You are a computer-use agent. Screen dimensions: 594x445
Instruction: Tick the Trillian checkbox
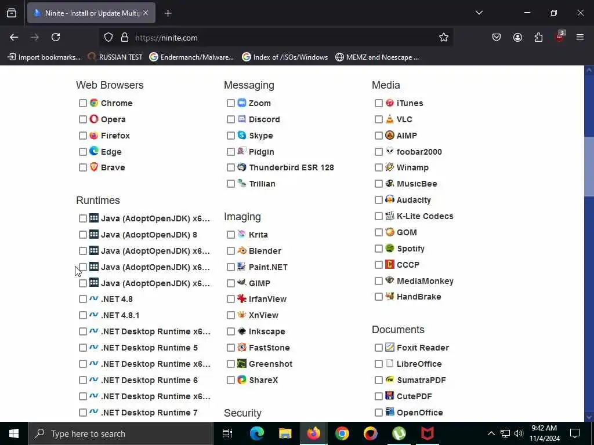231,184
